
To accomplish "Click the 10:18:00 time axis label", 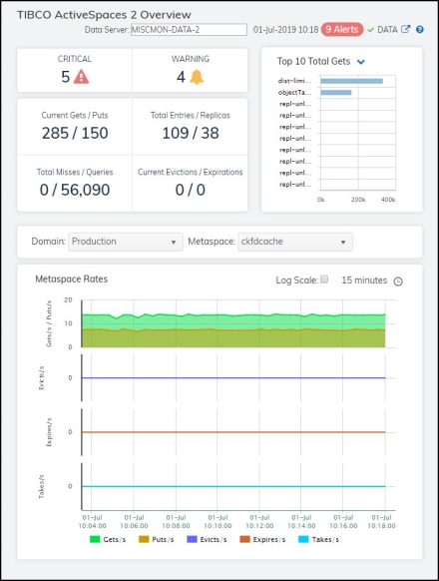I will pos(381,526).
